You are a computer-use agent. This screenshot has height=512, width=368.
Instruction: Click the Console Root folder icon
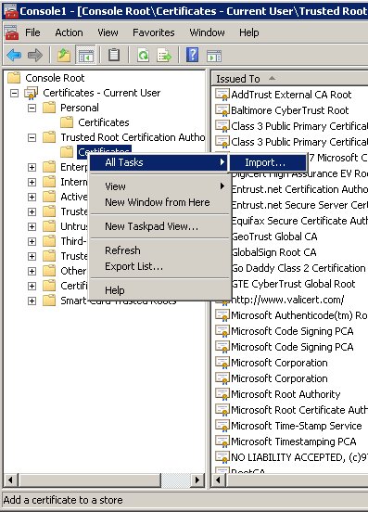point(14,78)
